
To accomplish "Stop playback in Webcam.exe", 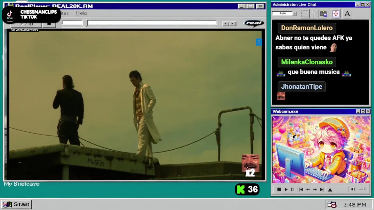I will click(x=279, y=190).
